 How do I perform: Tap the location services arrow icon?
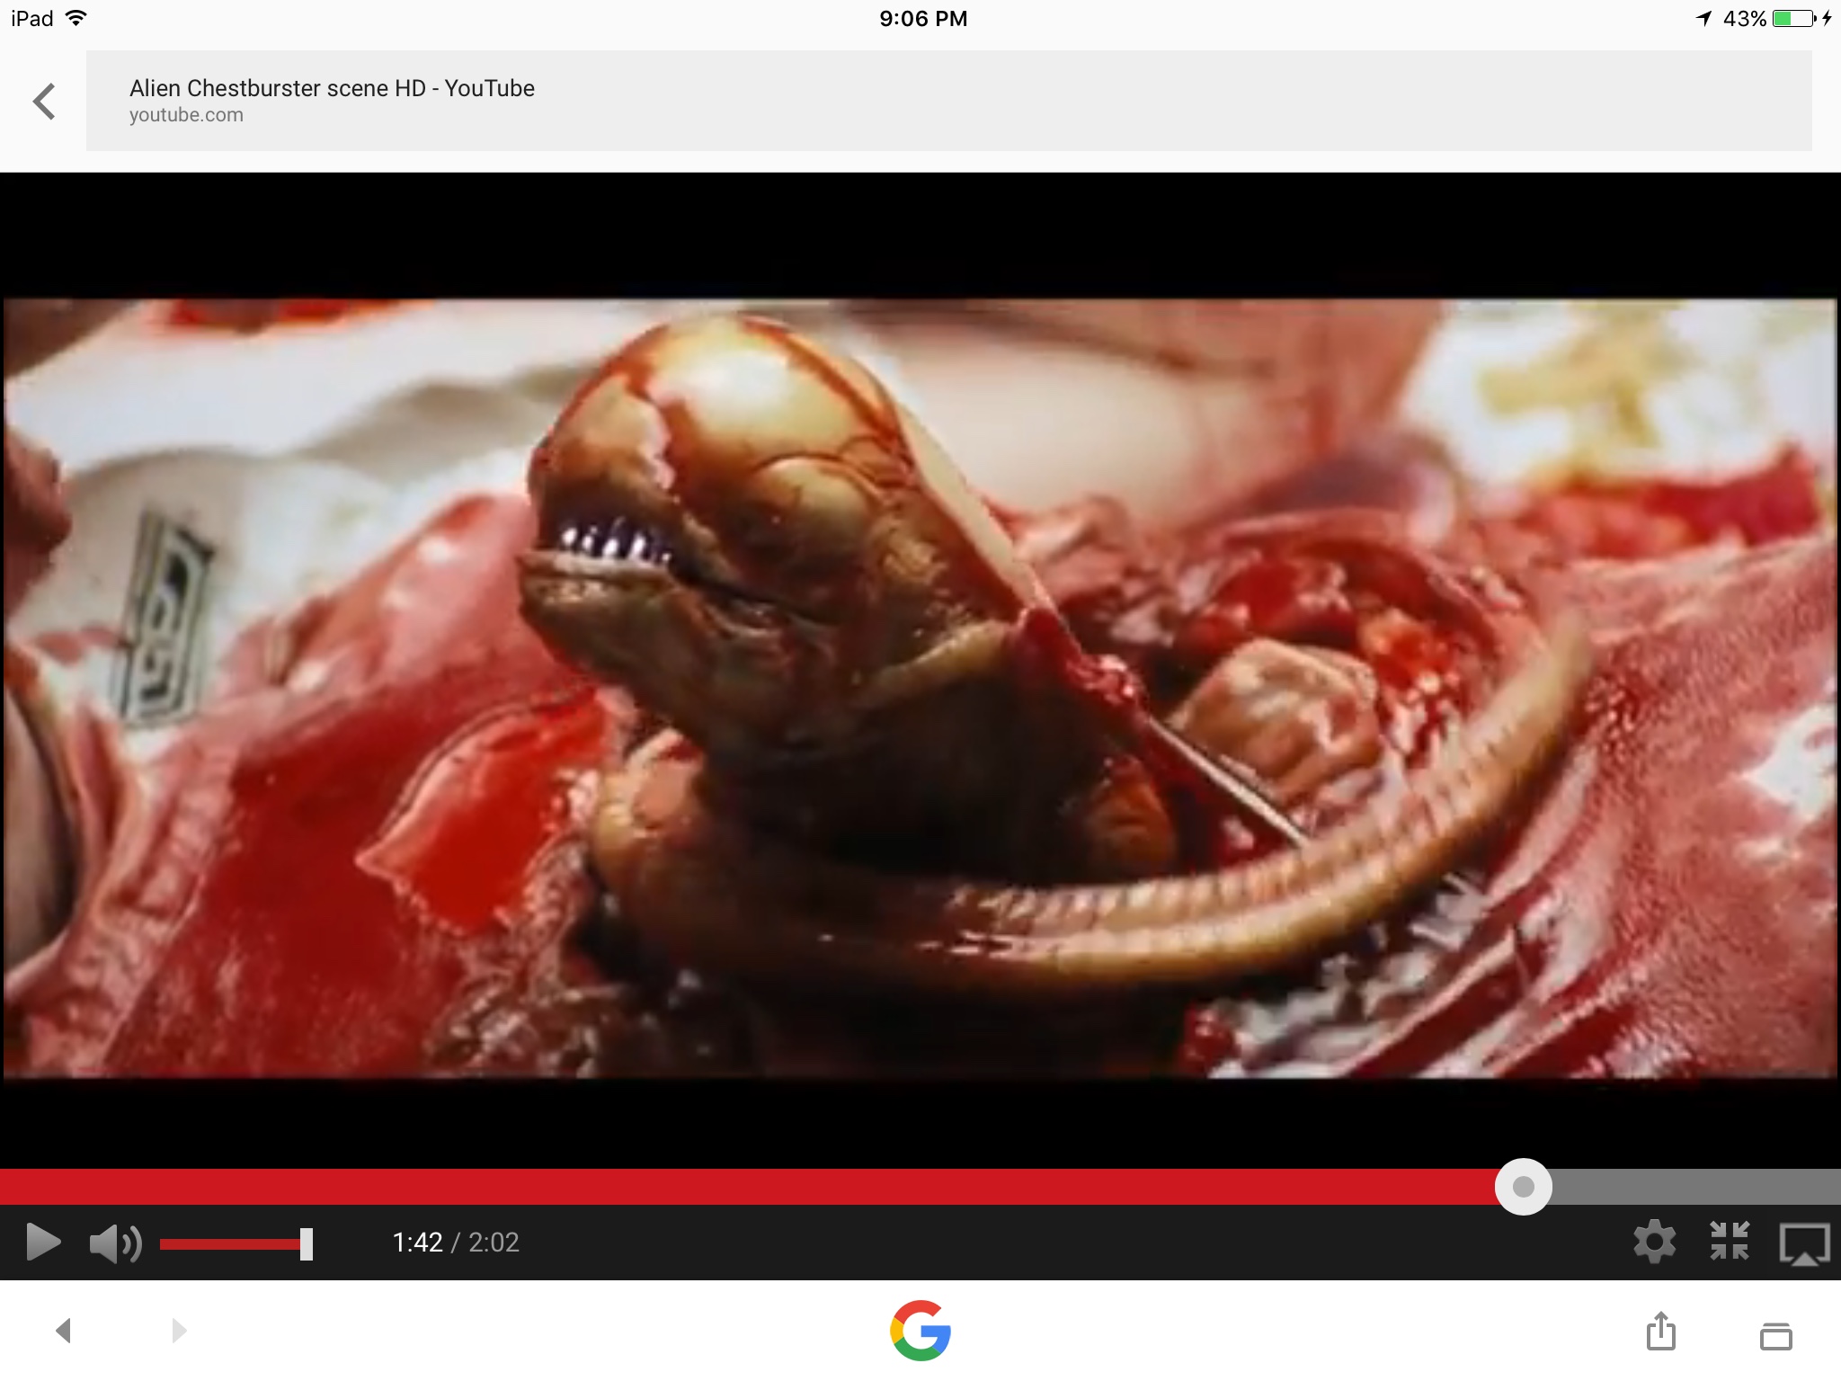pyautogui.click(x=1703, y=18)
